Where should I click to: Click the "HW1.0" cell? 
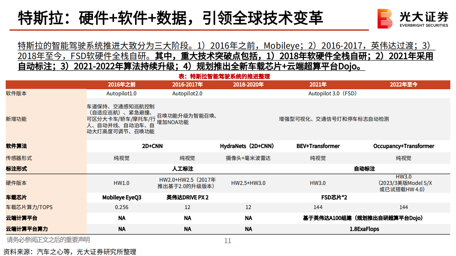click(x=121, y=183)
